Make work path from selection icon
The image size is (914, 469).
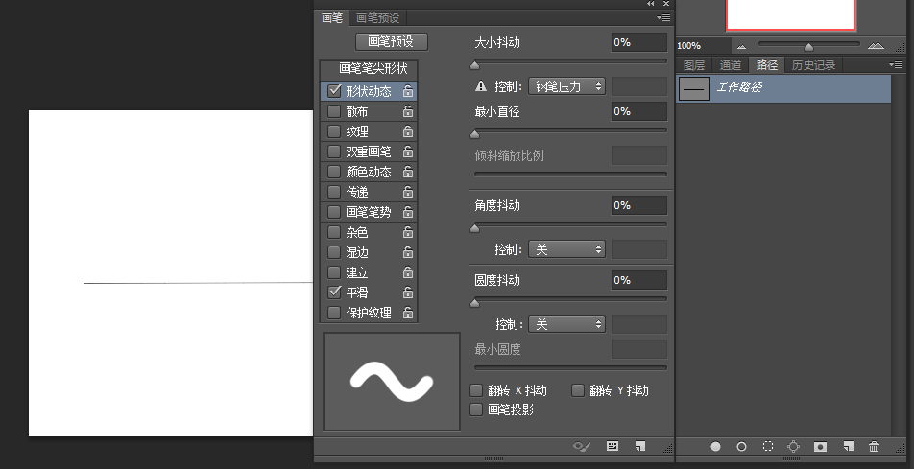click(x=793, y=446)
